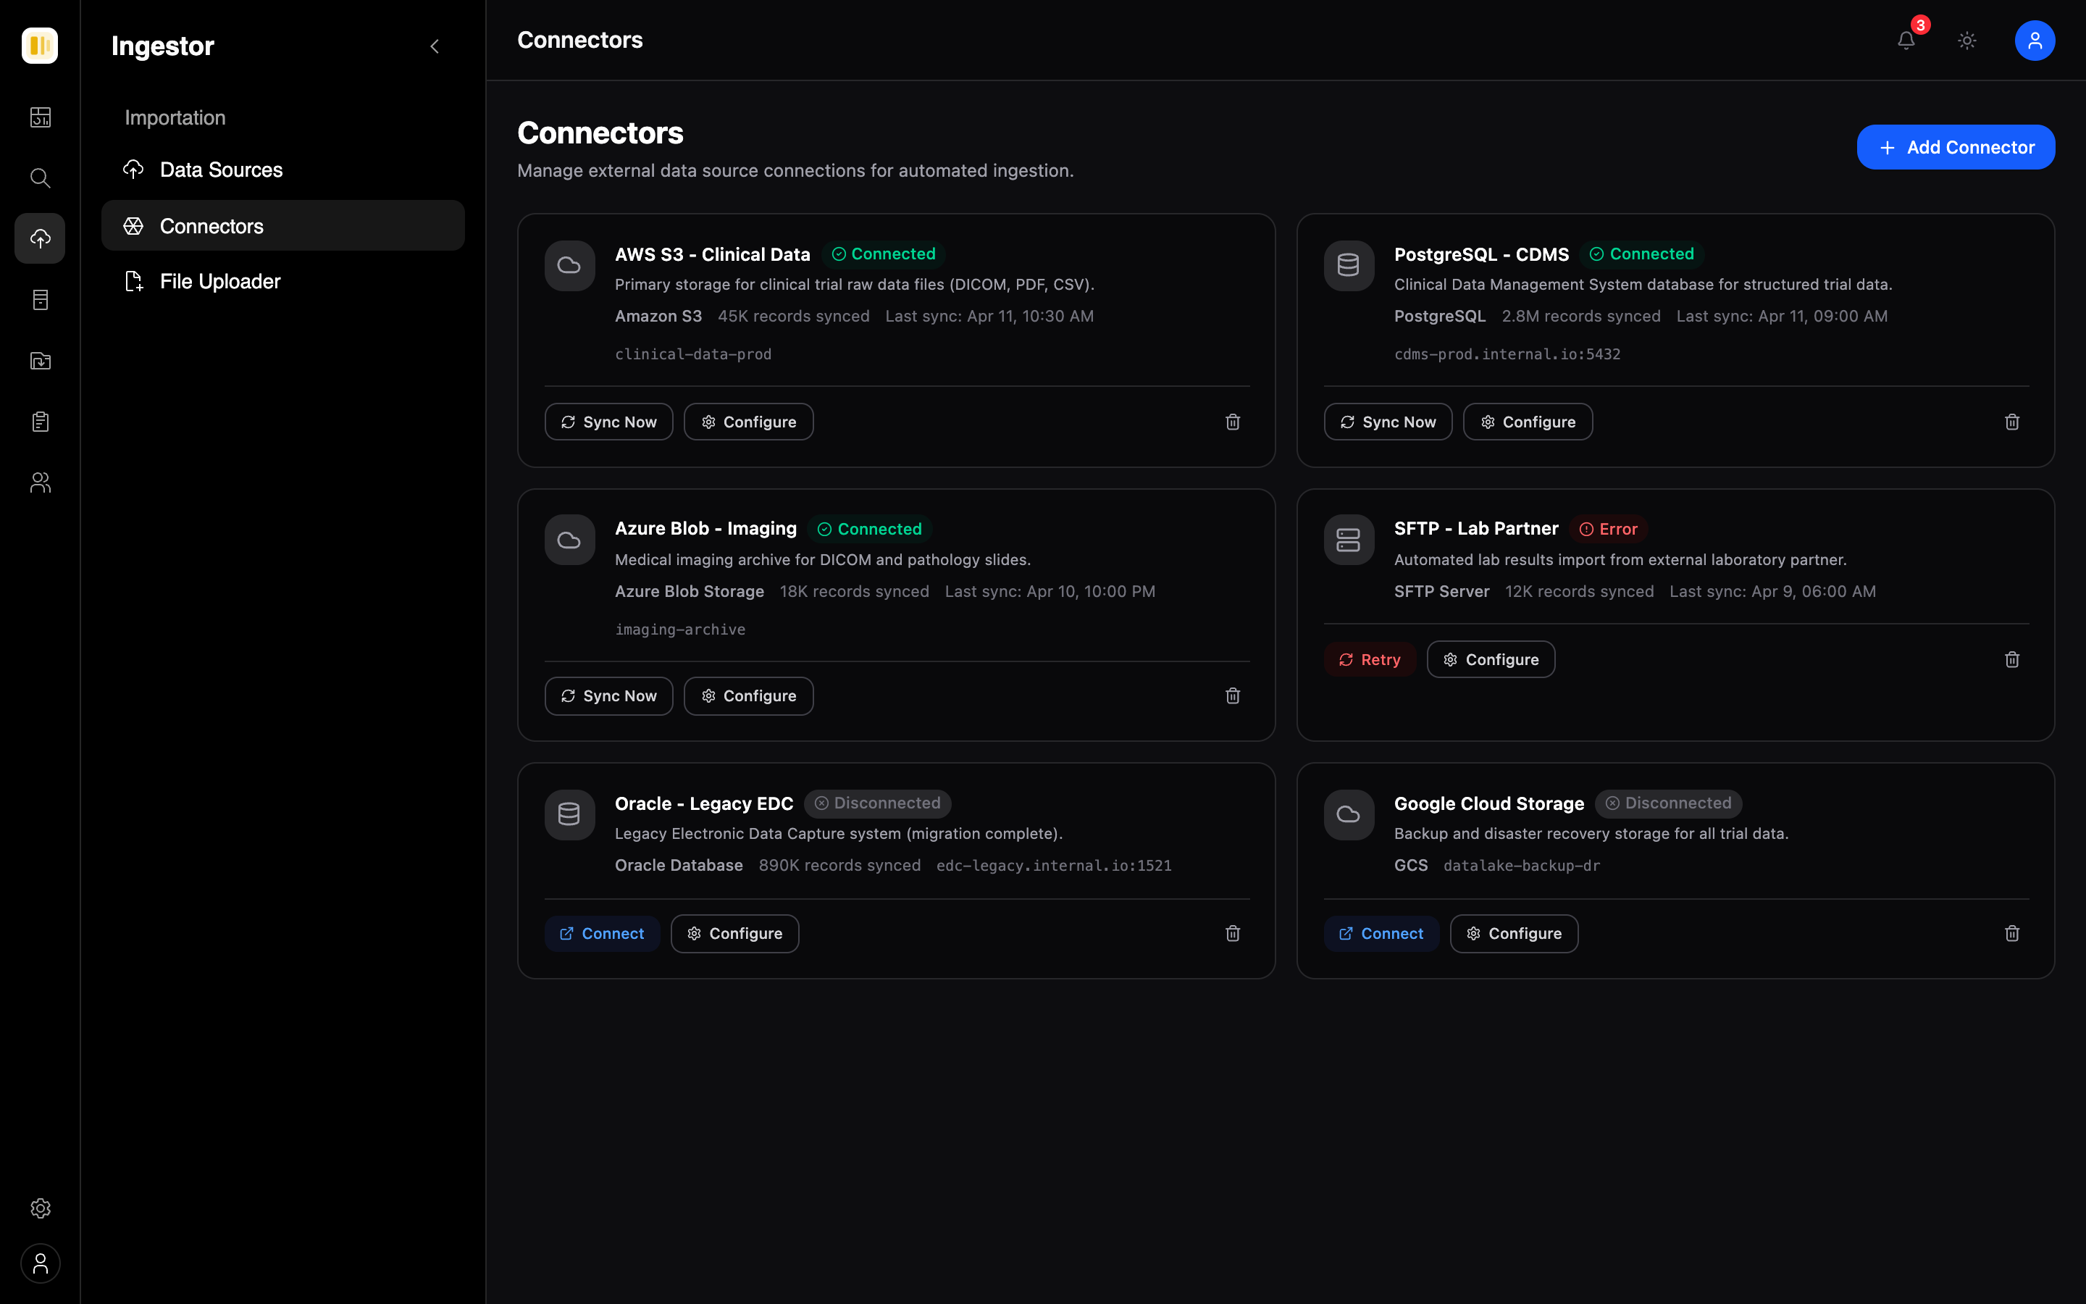Viewport: 2086px width, 1304px height.
Task: Click the Disconnected badge on Google Cloud Storage
Action: click(x=1668, y=803)
